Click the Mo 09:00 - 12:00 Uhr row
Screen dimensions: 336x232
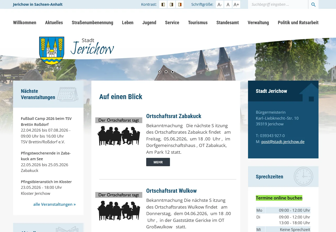click(283, 210)
